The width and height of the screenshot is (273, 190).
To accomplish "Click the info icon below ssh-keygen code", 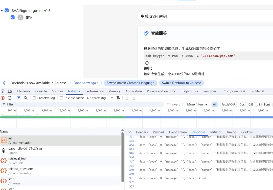I will [147, 63].
